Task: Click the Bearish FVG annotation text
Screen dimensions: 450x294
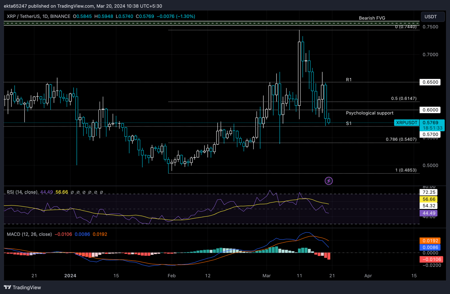Action: [372, 18]
